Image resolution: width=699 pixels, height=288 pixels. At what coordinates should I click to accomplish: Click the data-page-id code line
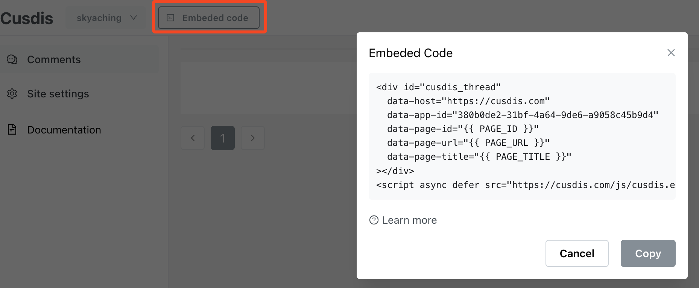point(463,129)
